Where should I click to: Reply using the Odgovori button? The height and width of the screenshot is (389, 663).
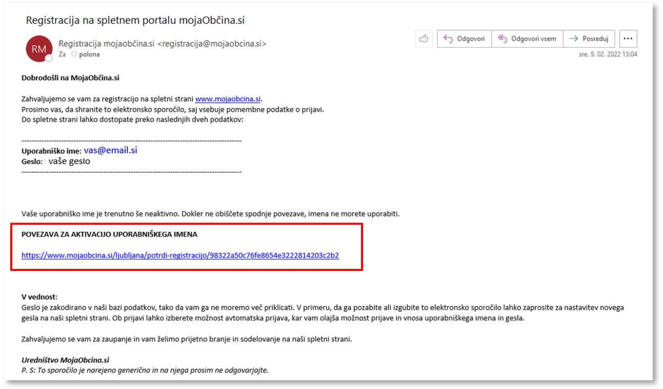click(x=464, y=38)
